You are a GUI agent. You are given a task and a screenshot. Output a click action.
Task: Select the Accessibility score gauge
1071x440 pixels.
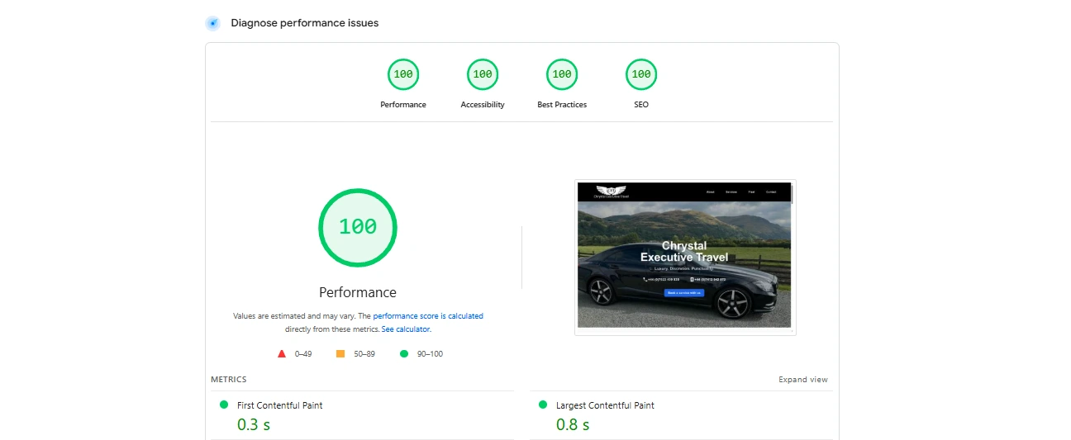(483, 75)
